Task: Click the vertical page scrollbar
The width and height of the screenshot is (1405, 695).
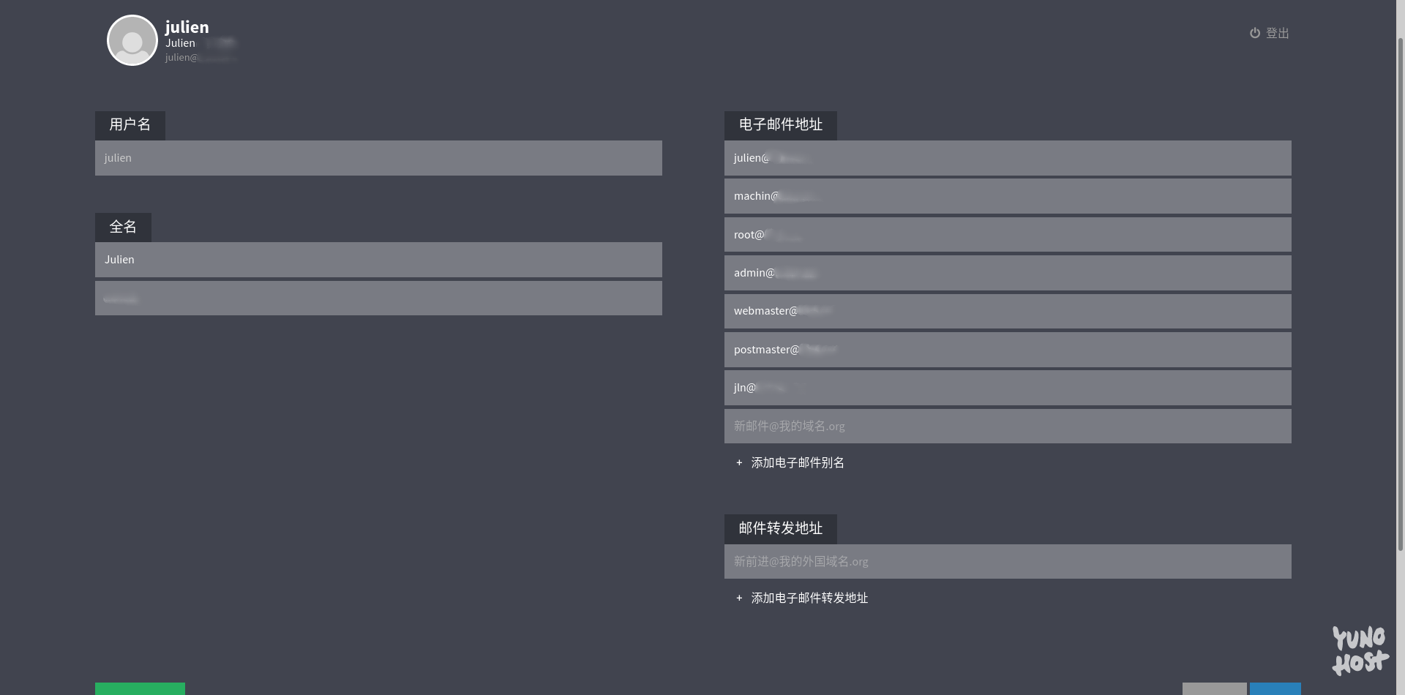Action: pyautogui.click(x=1401, y=293)
